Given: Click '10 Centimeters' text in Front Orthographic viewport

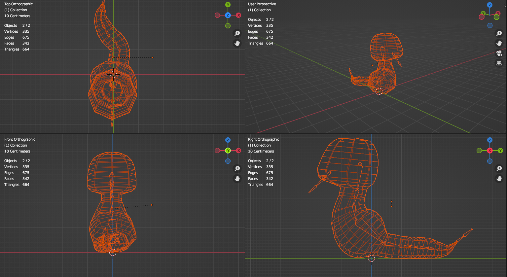Looking at the screenshot, I should 17,151.
